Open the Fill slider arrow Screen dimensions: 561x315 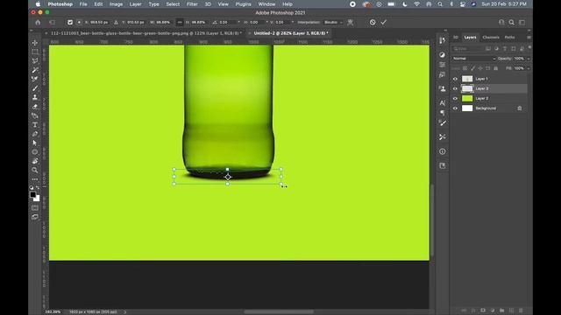pos(529,68)
